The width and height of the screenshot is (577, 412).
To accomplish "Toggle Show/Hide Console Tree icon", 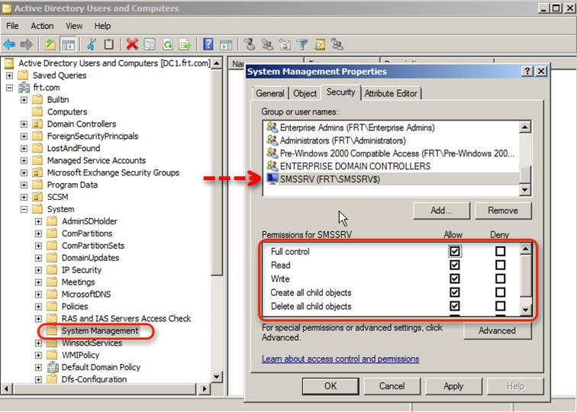I will pos(68,44).
